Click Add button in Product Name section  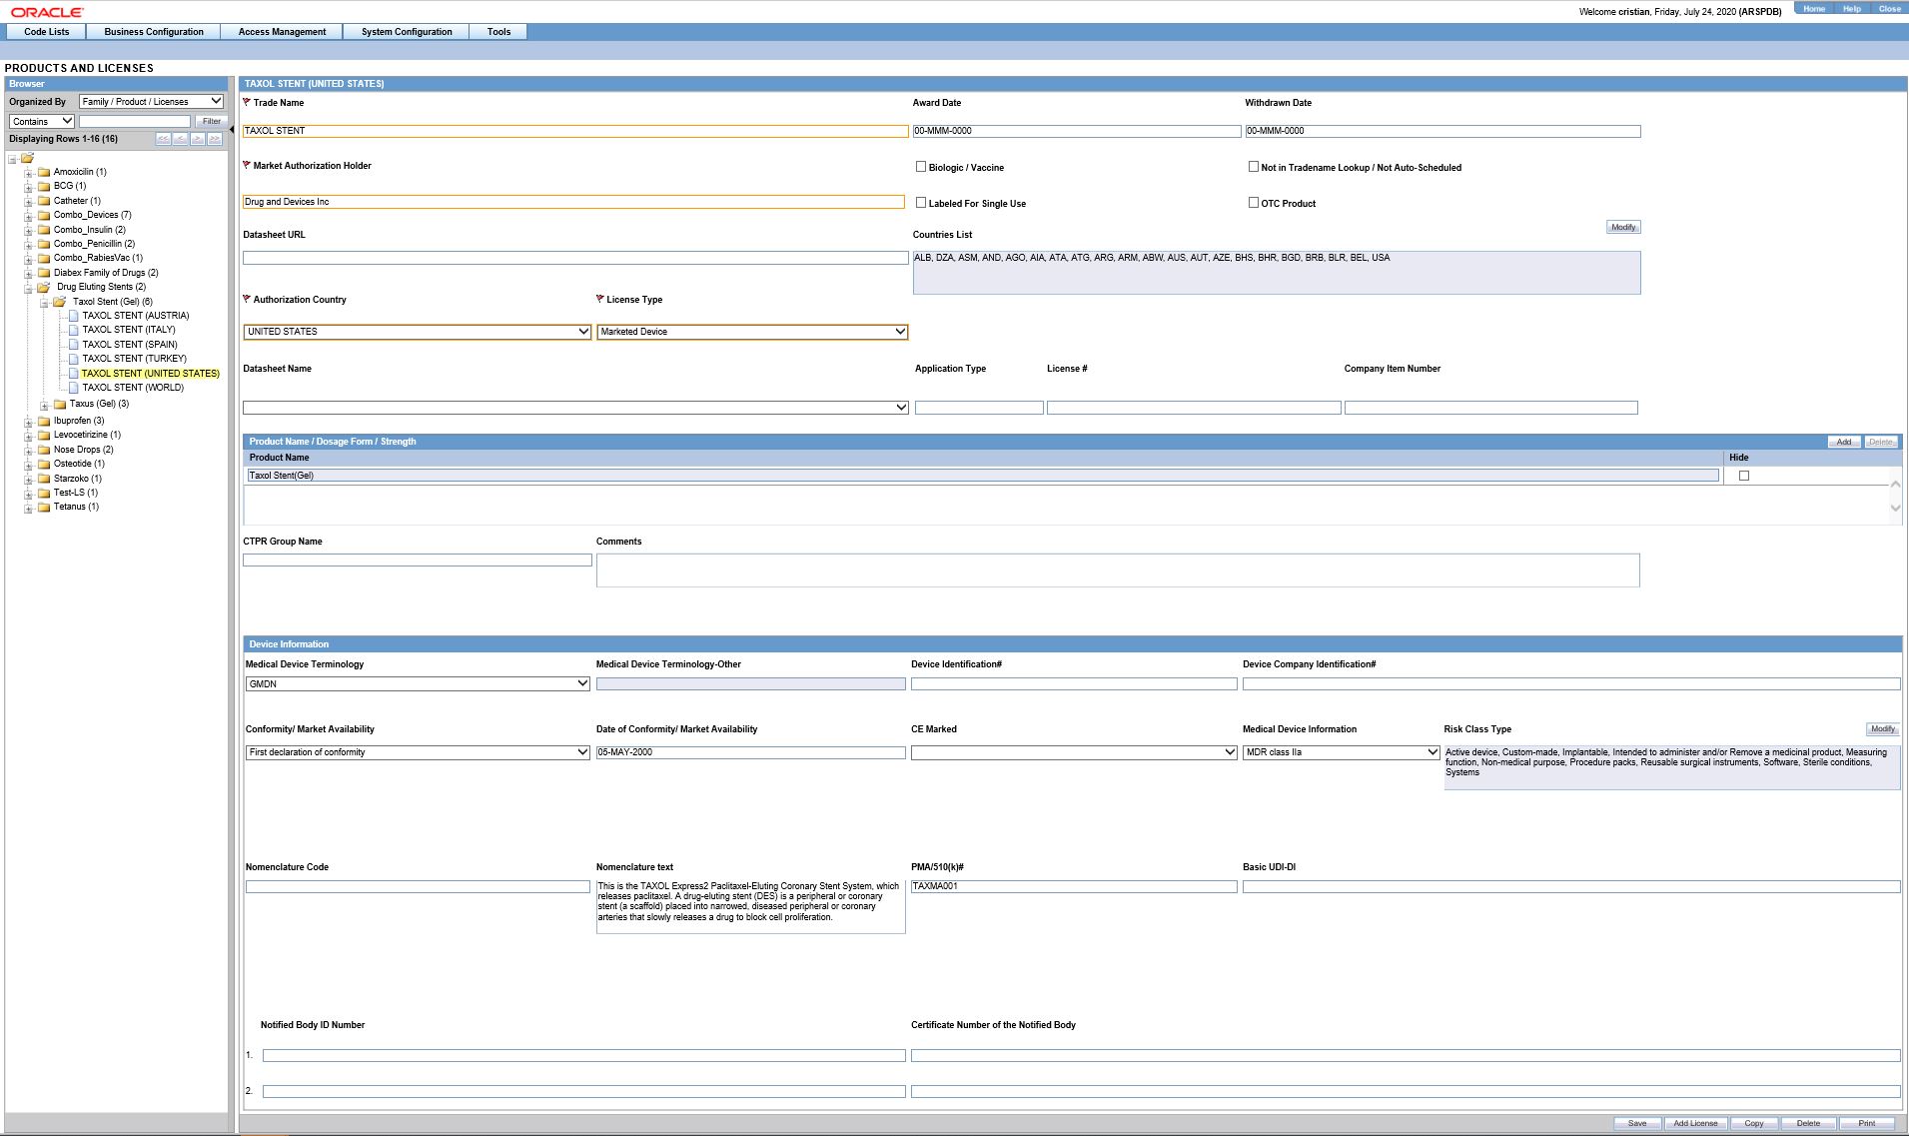click(1844, 442)
